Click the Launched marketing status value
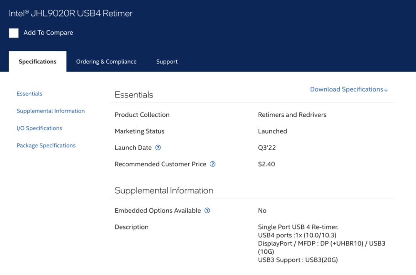Screen dimensions: 416x275 pos(272,131)
